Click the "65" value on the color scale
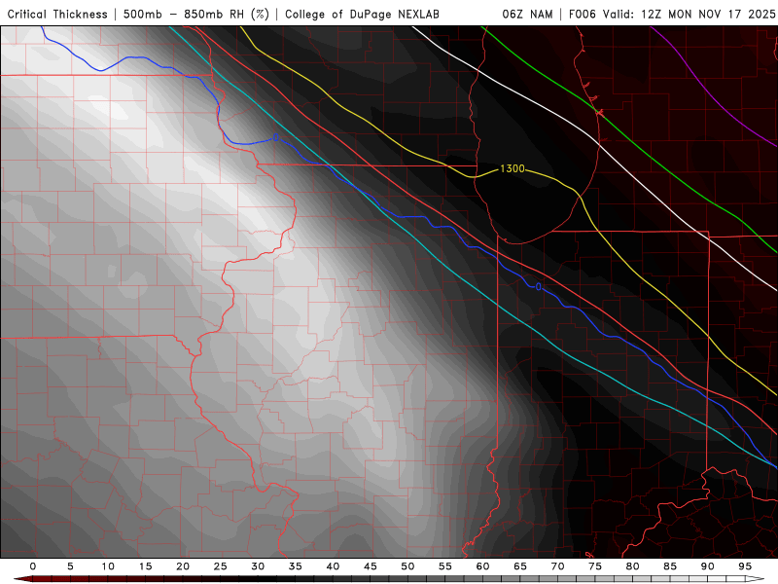 (520, 566)
